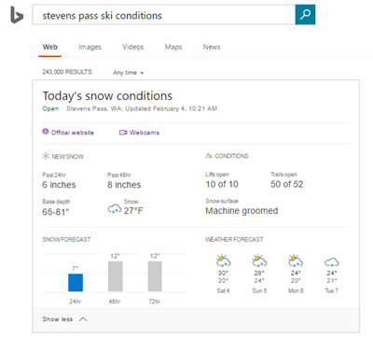Click the 27°F temperature reading
The height and width of the screenshot is (339, 373).
point(133,211)
